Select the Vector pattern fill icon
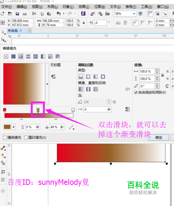Image resolution: width=174 pixels, height=206 pixels. (x=28, y=56)
